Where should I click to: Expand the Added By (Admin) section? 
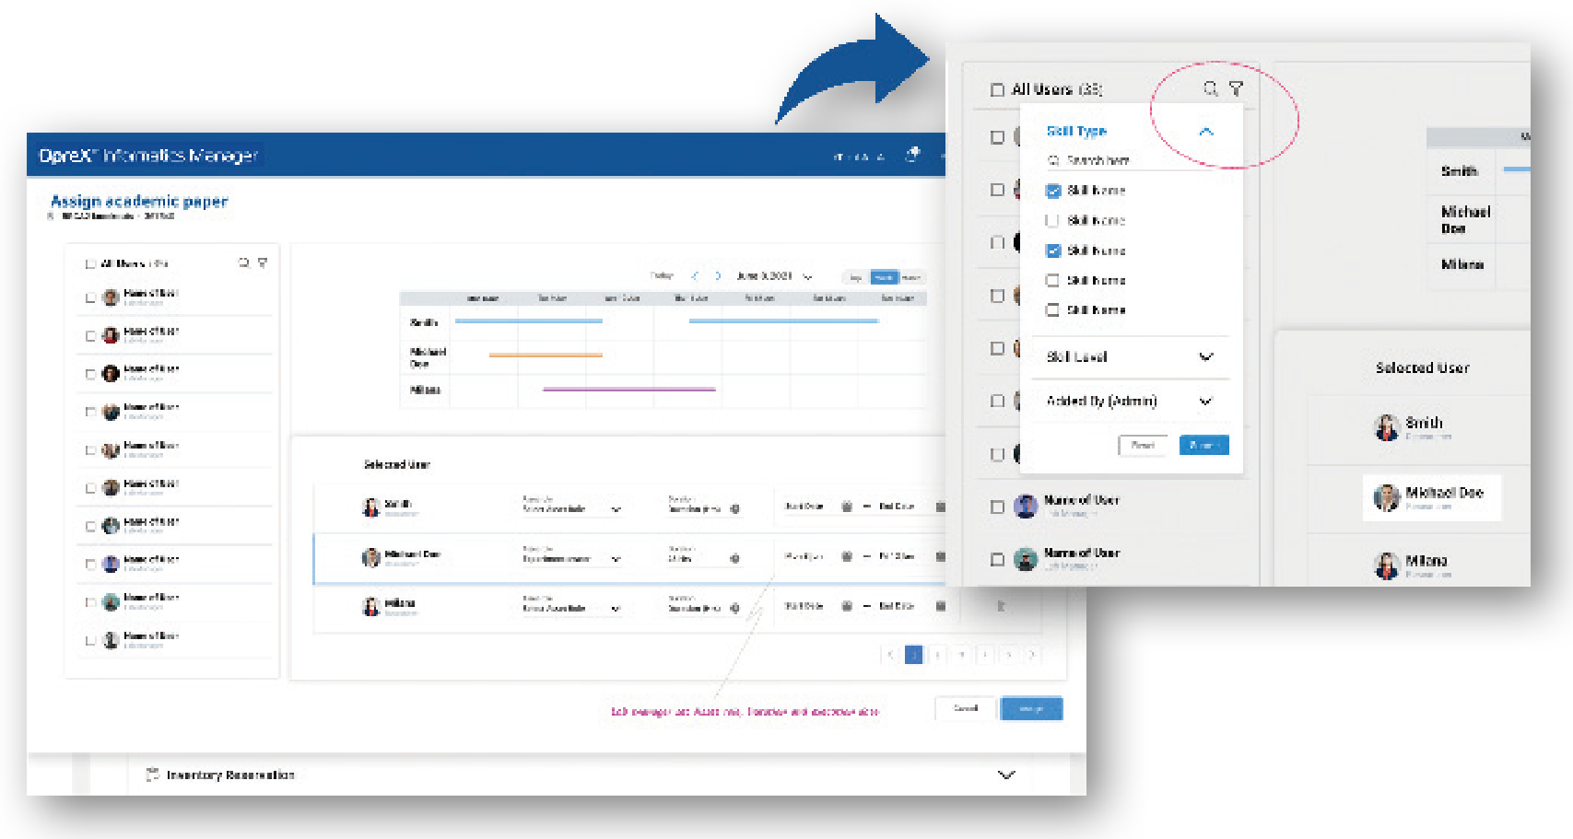point(1205,402)
